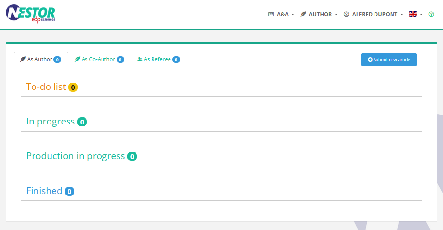This screenshot has height=230, width=443.
Task: Click the In progress count badge
Action: pos(82,122)
